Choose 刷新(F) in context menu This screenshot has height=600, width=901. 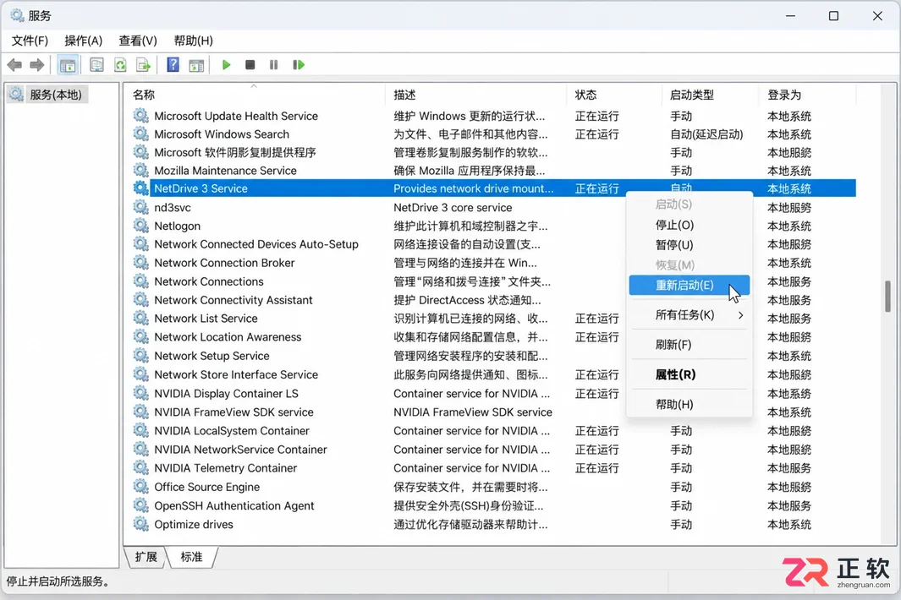coord(689,345)
